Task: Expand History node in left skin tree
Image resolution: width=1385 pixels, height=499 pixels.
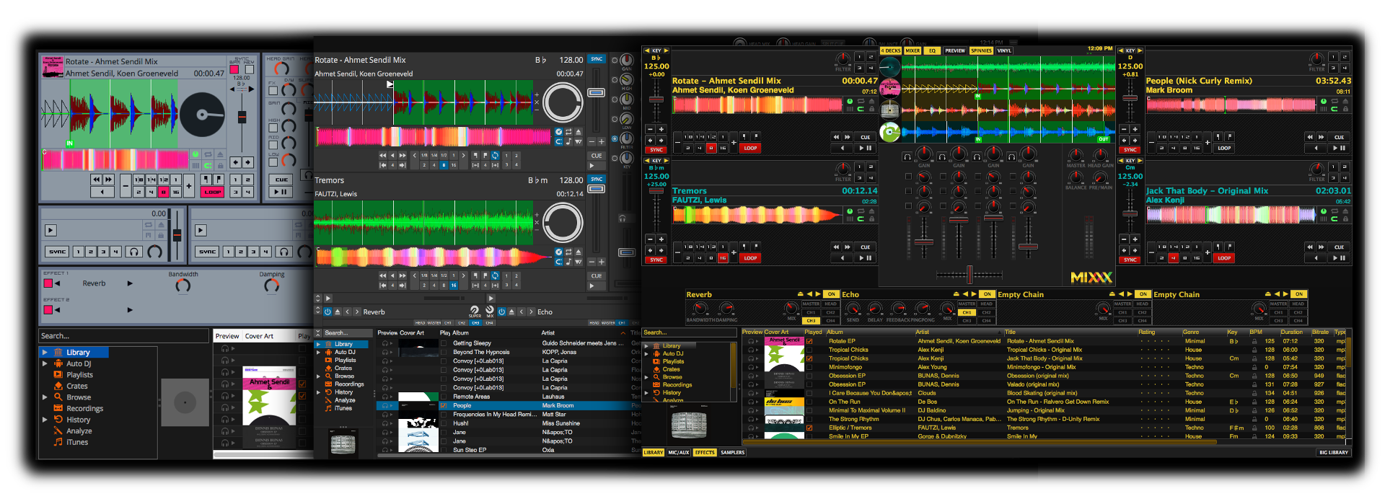Action: (x=45, y=419)
